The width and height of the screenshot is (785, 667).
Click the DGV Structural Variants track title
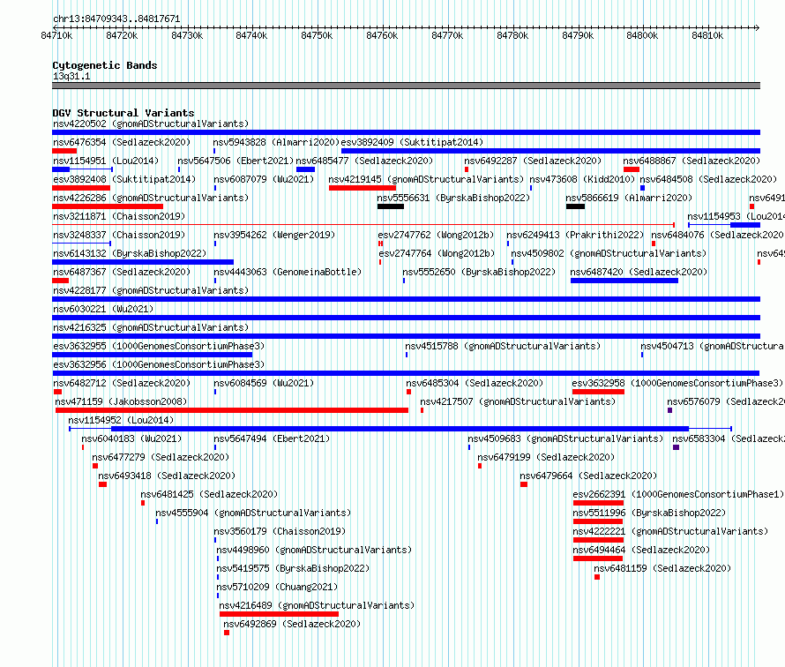coord(123,113)
